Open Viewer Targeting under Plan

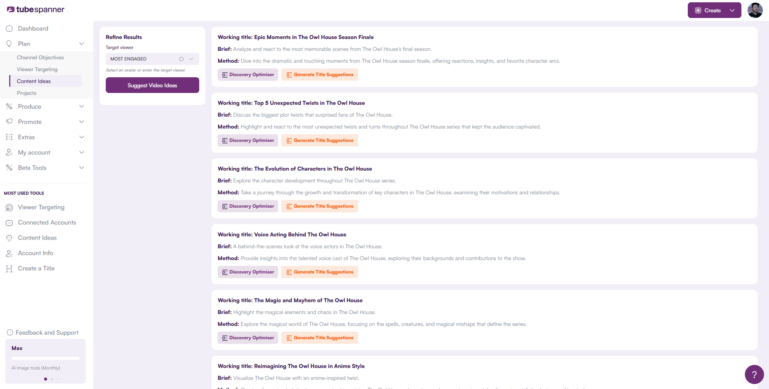[x=37, y=69]
